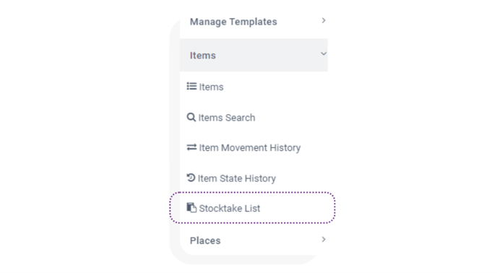
Task: Click the Places label text
Action: (205, 240)
